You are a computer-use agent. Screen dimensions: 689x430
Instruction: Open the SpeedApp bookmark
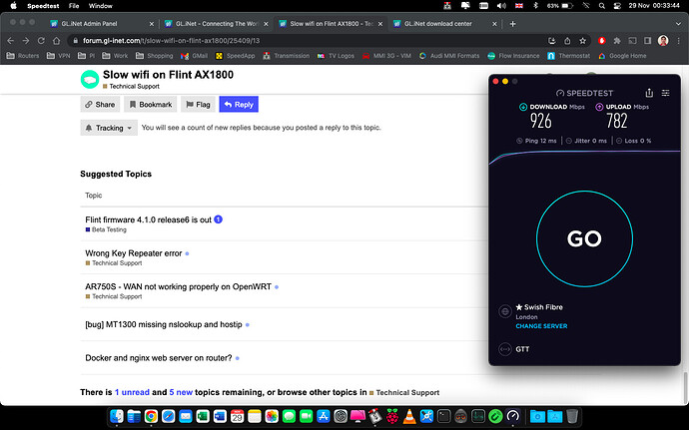pyautogui.click(x=235, y=56)
